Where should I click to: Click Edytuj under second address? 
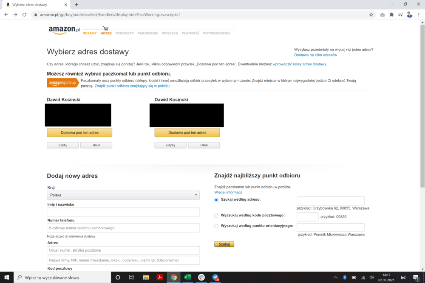tap(170, 145)
